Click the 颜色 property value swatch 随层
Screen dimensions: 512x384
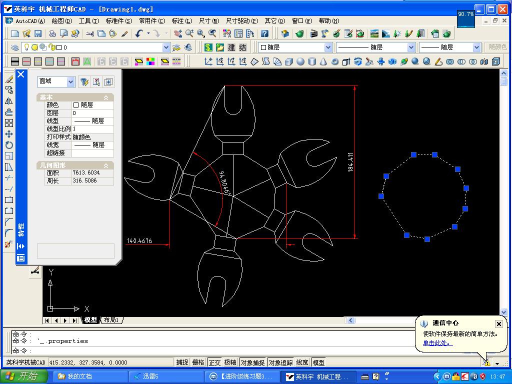point(92,105)
